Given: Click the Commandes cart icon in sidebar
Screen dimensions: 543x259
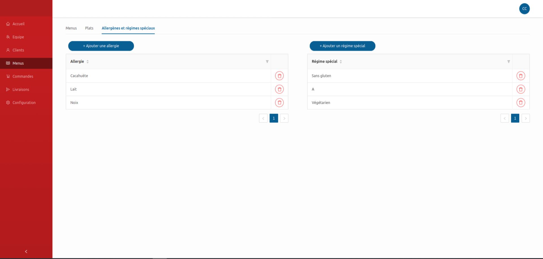Looking at the screenshot, I should click(8, 76).
